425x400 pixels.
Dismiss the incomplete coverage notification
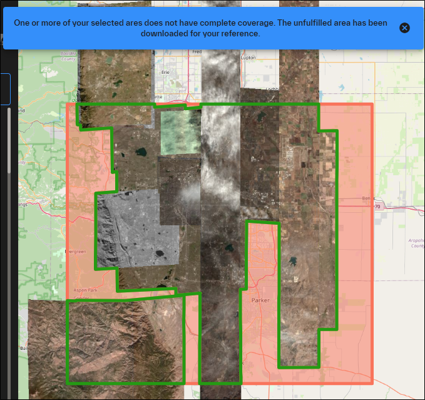pos(404,28)
